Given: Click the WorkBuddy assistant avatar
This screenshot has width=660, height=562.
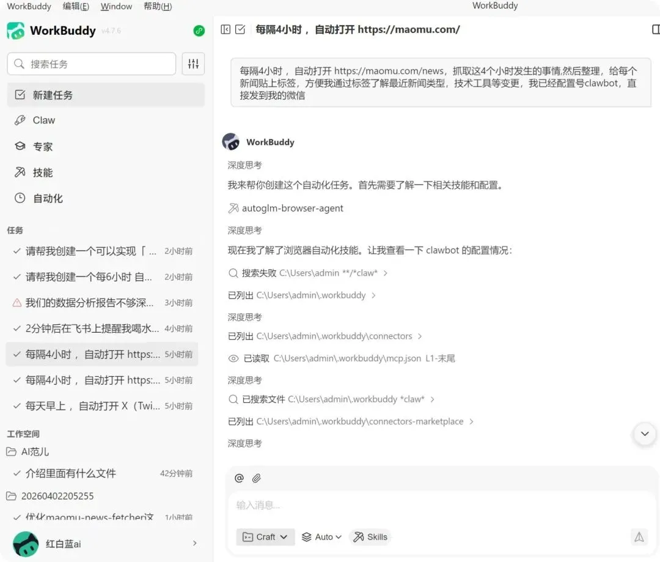Looking at the screenshot, I should pyautogui.click(x=230, y=142).
